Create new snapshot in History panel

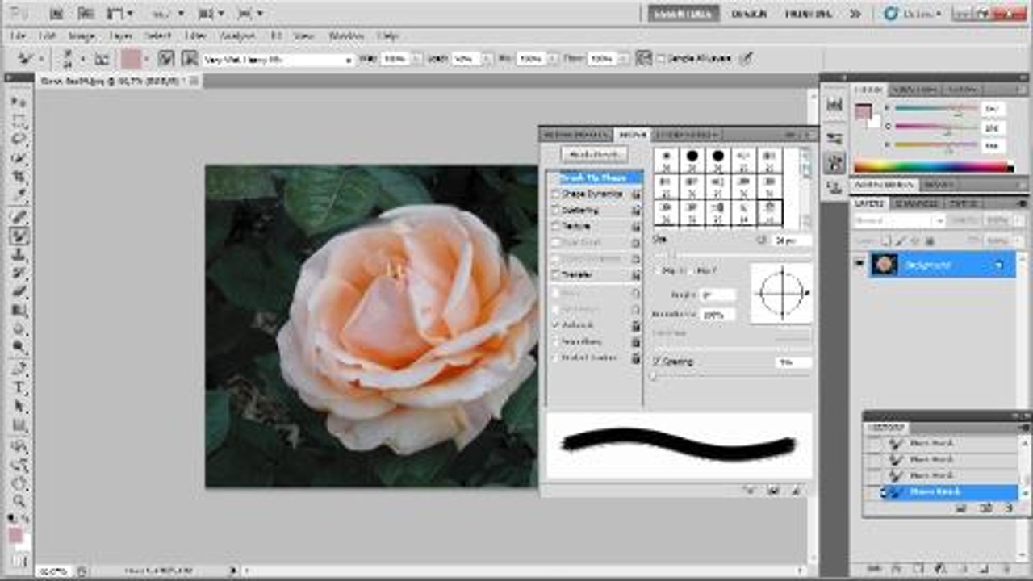click(x=985, y=508)
